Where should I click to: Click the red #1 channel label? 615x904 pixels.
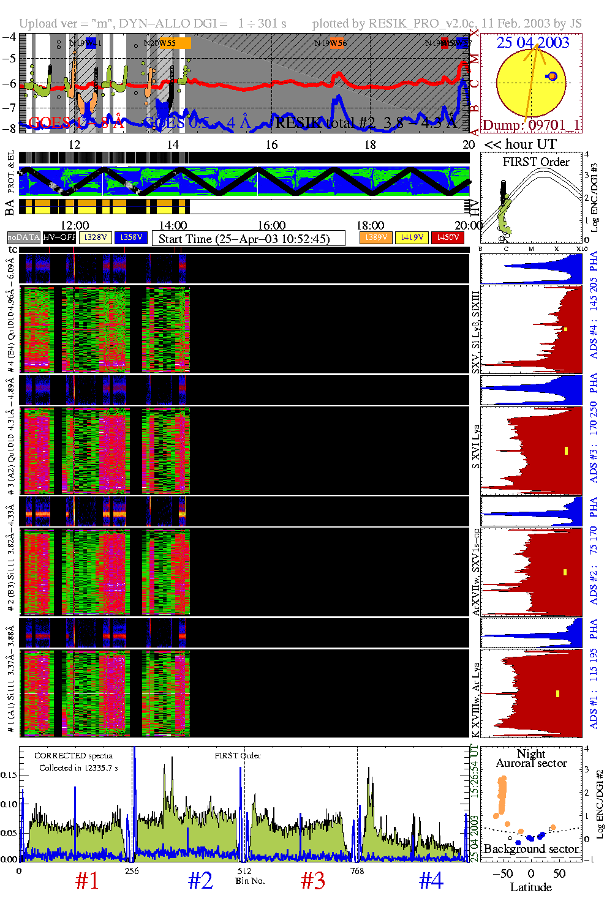click(87, 881)
